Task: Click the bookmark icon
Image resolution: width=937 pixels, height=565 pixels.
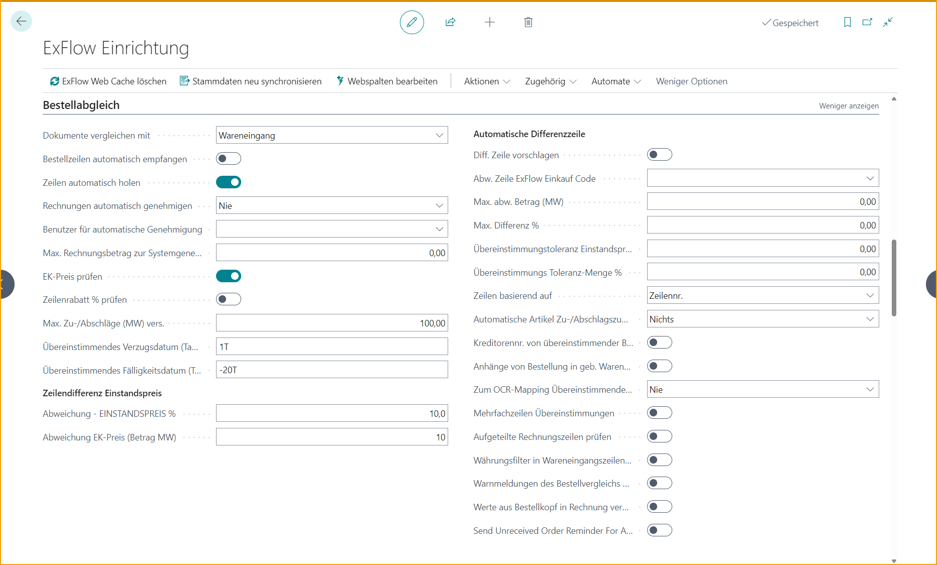Action: coord(848,22)
